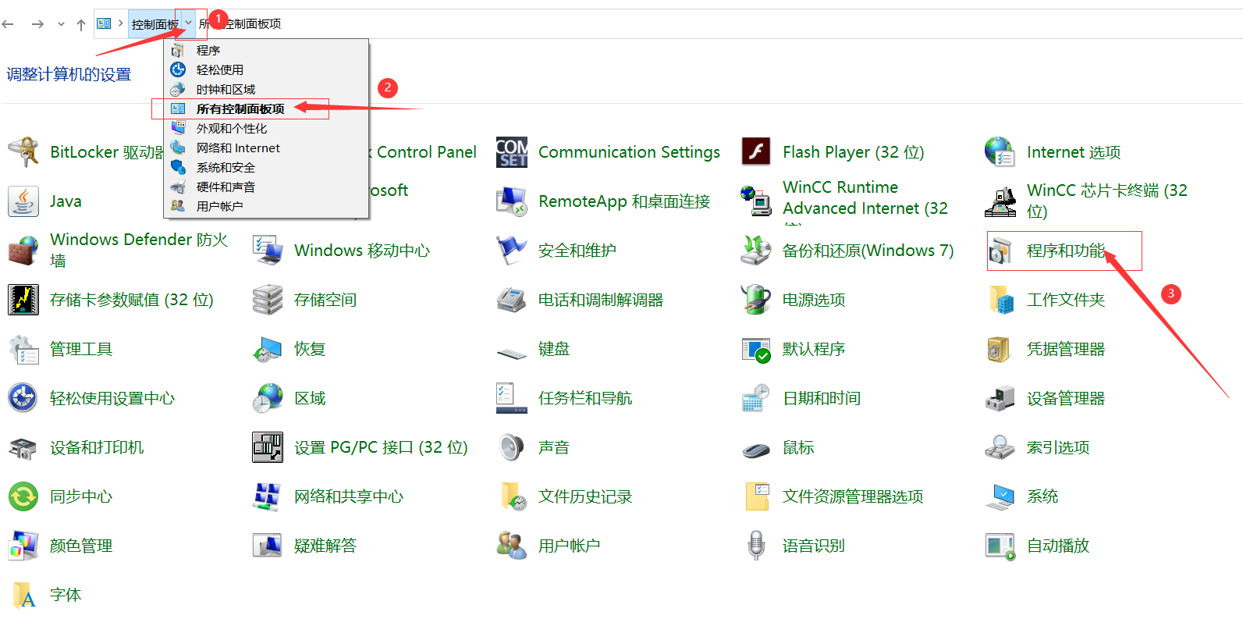The height and width of the screenshot is (619, 1243).
Task: Open the 用户帐户 link beside the two-people icon
Action: point(570,546)
